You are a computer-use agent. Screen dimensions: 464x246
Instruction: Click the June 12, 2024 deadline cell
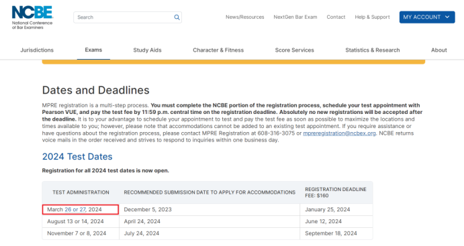click(336, 221)
